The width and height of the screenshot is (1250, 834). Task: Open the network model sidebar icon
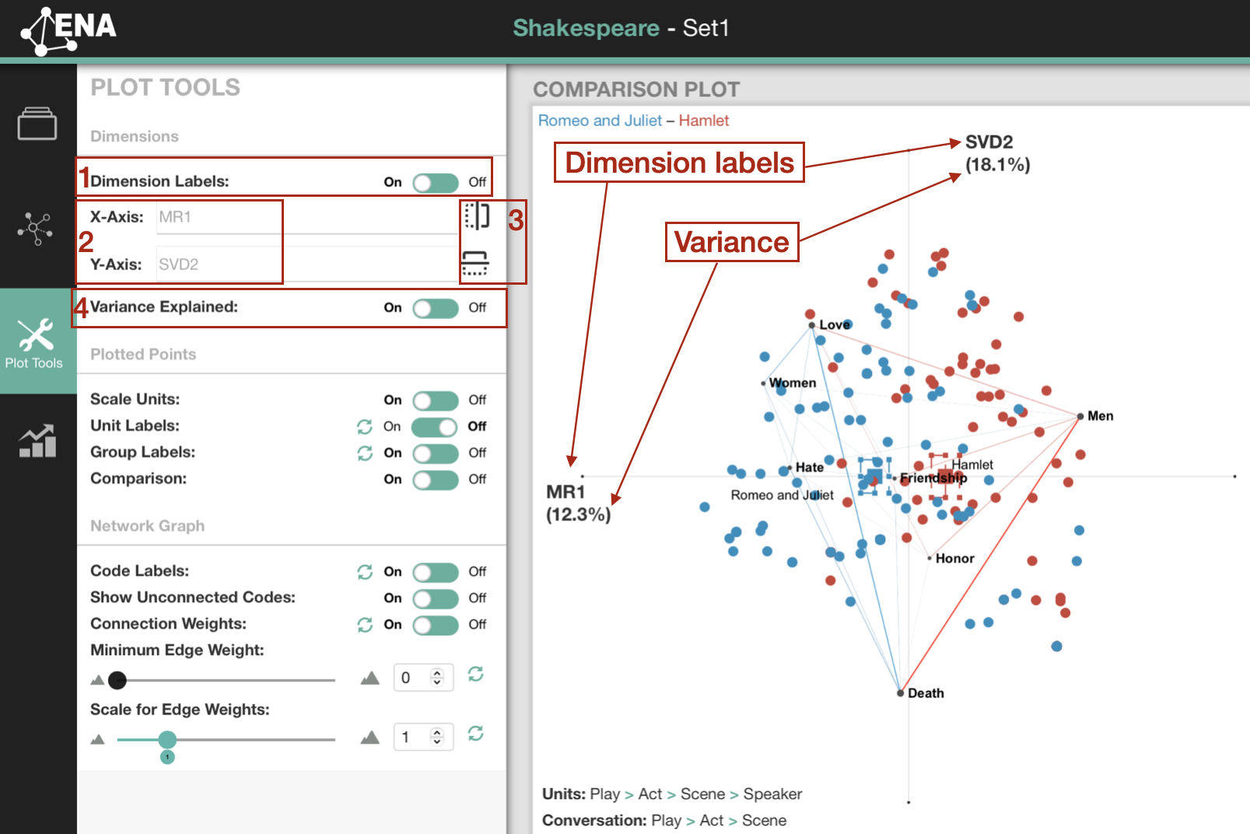pos(36,228)
